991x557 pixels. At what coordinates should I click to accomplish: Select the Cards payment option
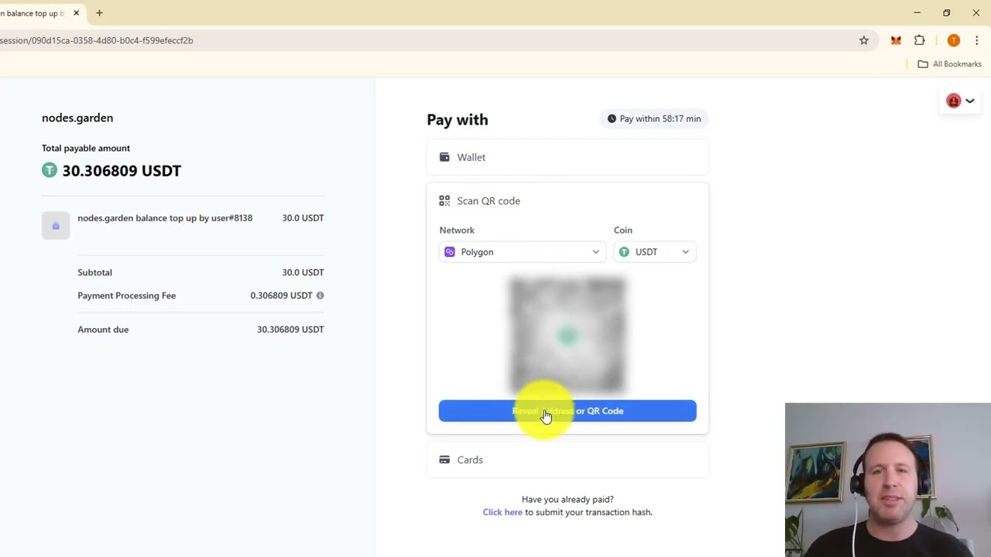[568, 460]
